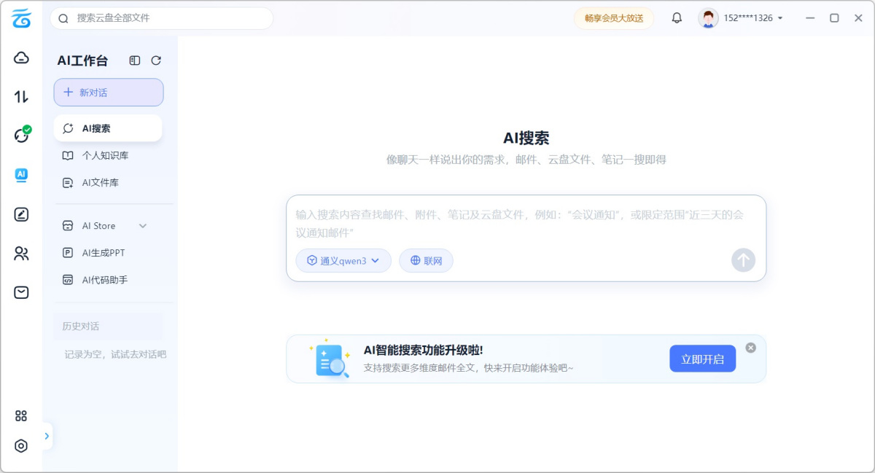Open the settings gear at bottom left
Viewport: 875px width, 473px height.
(21, 446)
